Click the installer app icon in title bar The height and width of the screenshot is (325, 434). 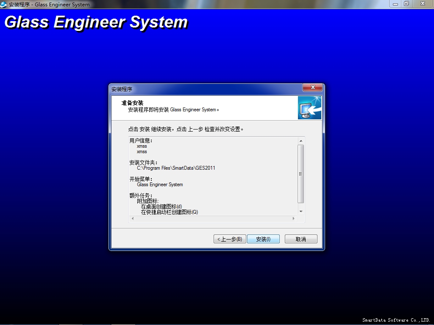3,4
